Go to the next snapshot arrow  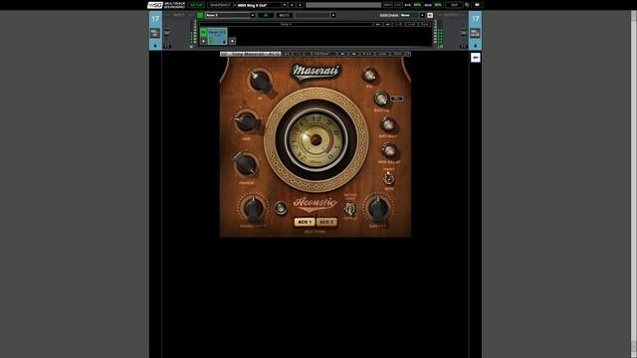point(301,5)
